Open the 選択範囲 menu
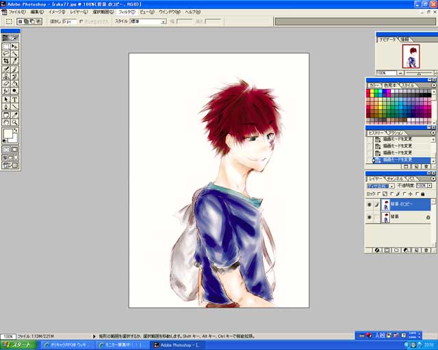The width and height of the screenshot is (438, 350). [103, 12]
